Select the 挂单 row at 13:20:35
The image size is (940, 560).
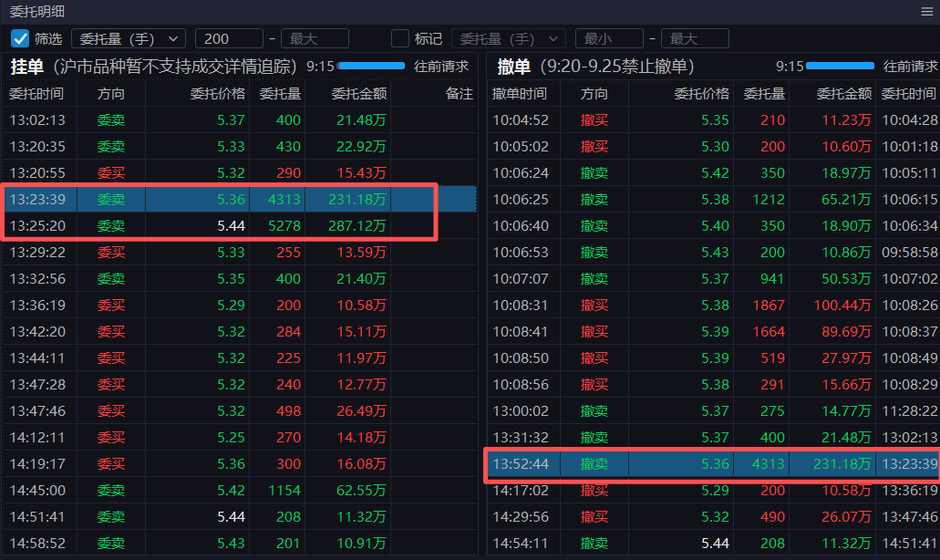point(240,146)
